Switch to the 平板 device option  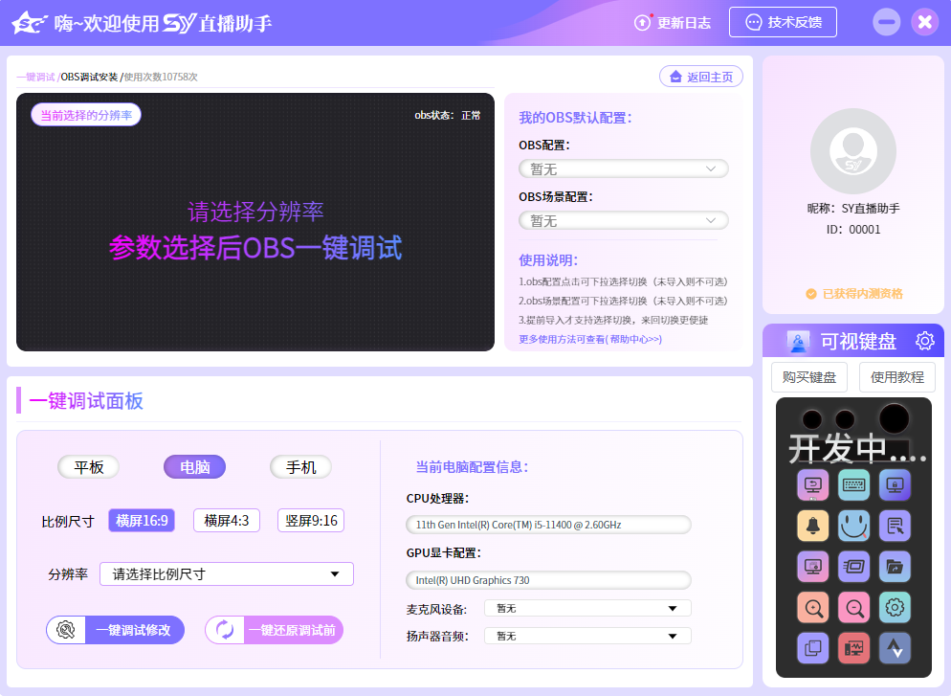point(88,467)
